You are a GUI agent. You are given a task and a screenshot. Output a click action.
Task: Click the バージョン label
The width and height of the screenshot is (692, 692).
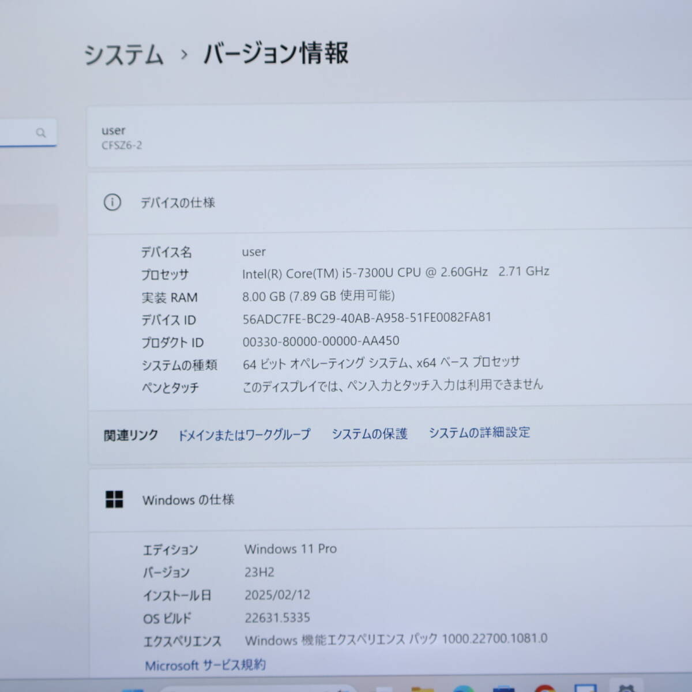[x=166, y=573]
